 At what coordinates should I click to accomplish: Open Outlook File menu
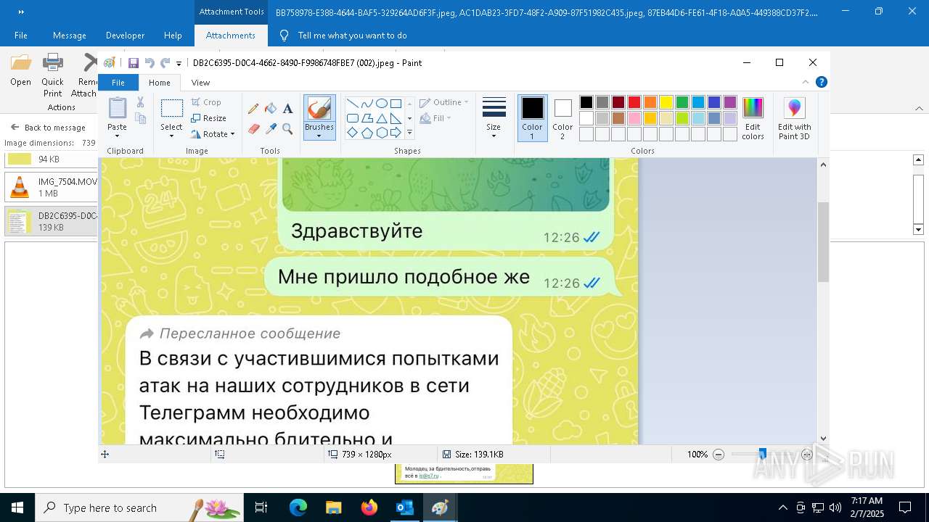click(21, 36)
